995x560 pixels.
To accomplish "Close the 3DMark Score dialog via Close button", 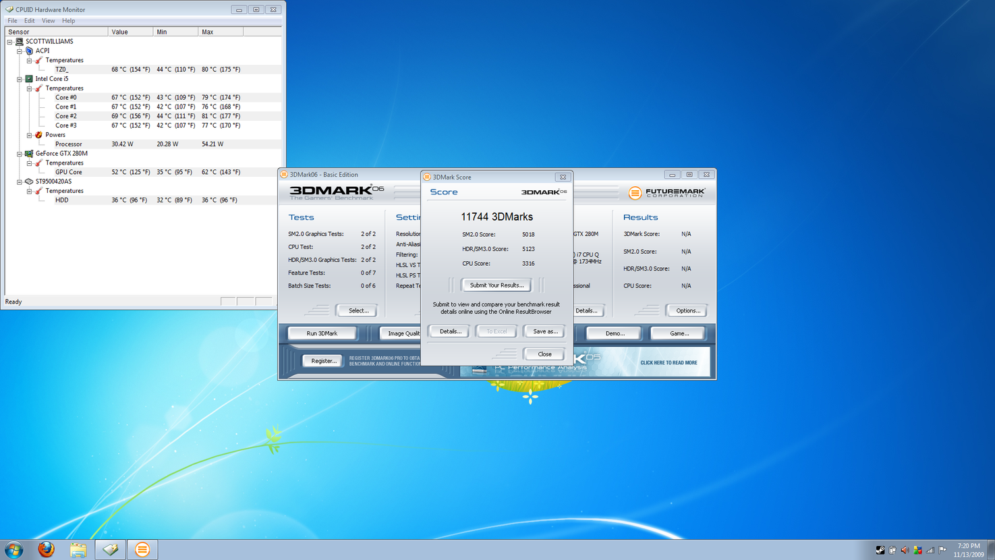I will pos(544,354).
